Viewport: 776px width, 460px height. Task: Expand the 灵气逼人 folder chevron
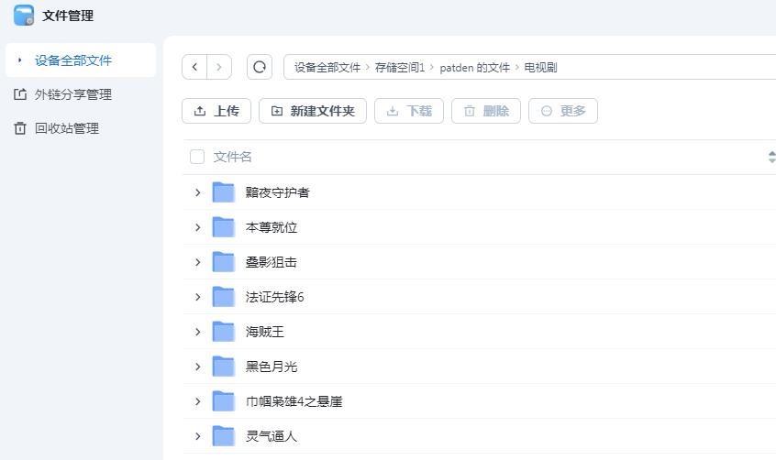(197, 436)
